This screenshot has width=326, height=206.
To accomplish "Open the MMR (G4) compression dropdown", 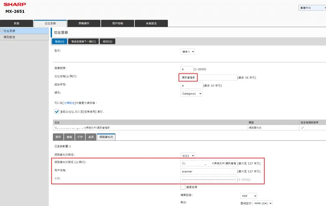I will [263, 203].
